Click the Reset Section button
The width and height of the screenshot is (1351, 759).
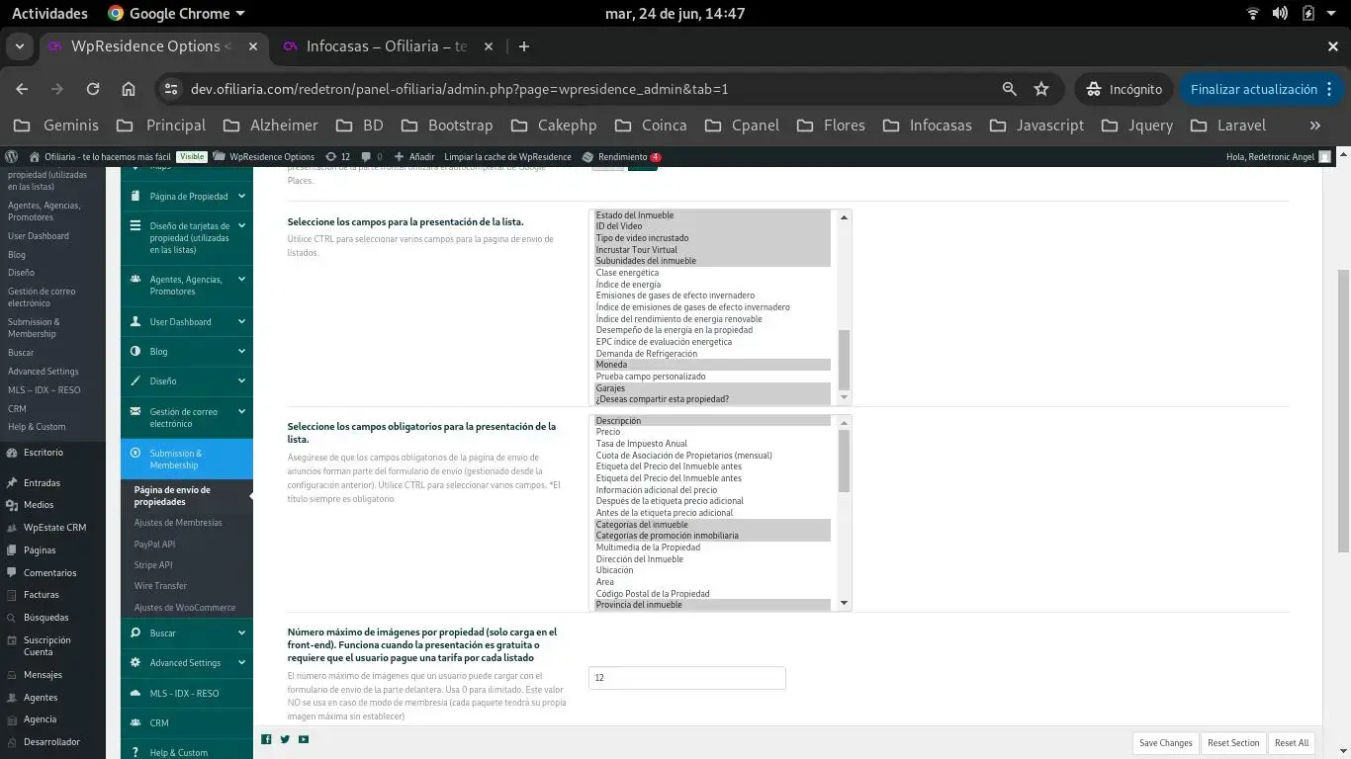(x=1233, y=743)
